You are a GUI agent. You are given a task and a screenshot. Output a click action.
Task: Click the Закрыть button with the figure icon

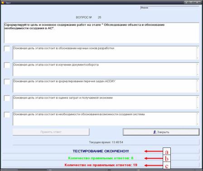pos(161,132)
